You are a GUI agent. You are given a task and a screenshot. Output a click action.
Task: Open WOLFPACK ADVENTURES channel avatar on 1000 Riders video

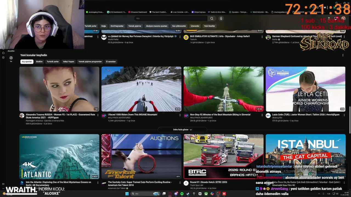click(x=104, y=116)
